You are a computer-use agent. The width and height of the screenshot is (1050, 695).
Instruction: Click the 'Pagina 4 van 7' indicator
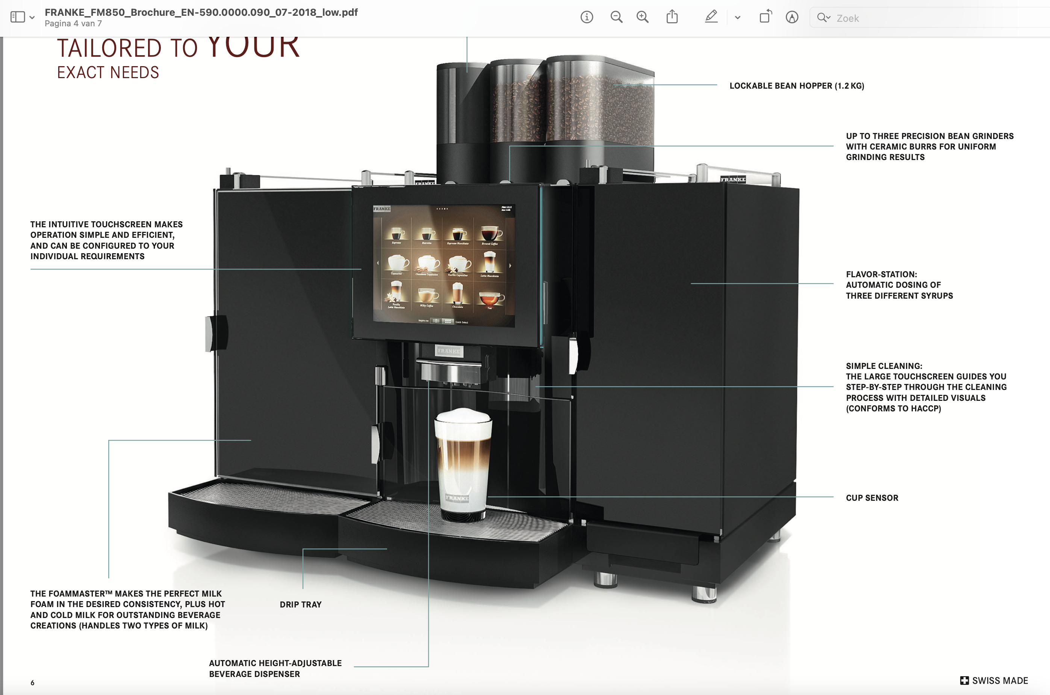pos(73,24)
